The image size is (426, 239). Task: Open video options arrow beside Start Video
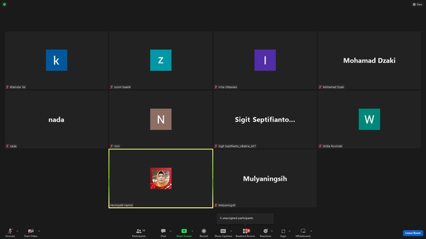[x=39, y=231]
